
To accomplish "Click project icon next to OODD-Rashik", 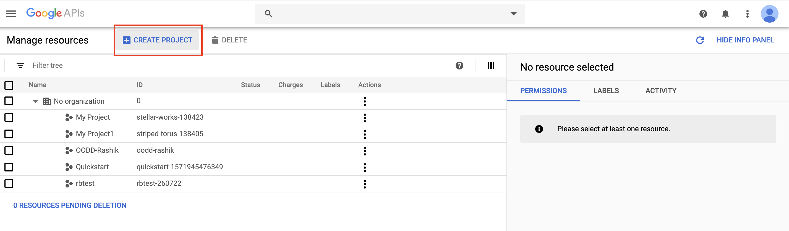I will (x=69, y=150).
